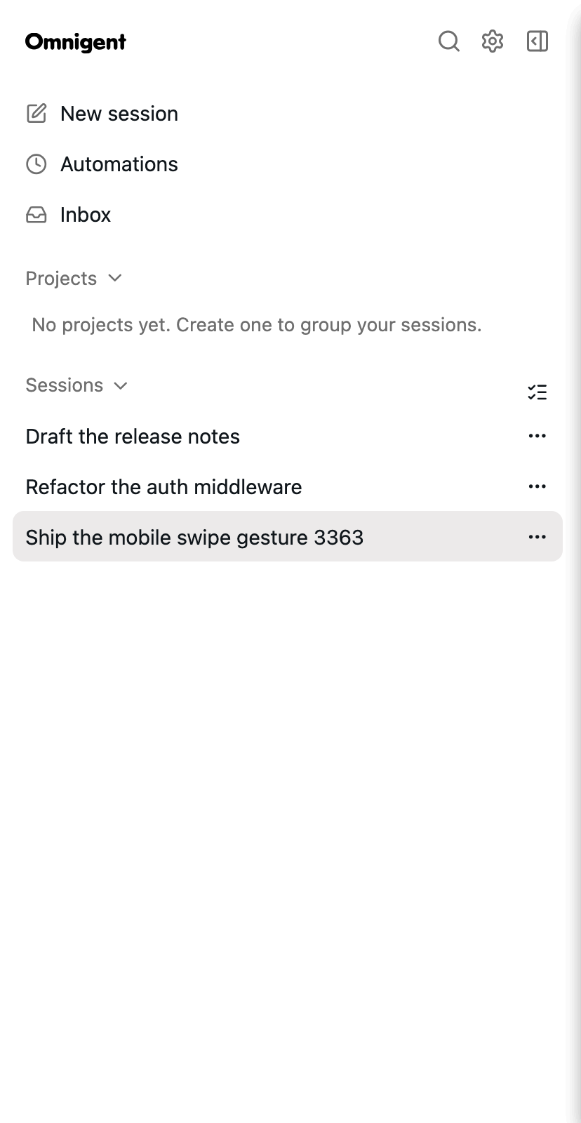Toggle multi-select checklist icon in Sessions
The width and height of the screenshot is (581, 1123).
(x=537, y=392)
